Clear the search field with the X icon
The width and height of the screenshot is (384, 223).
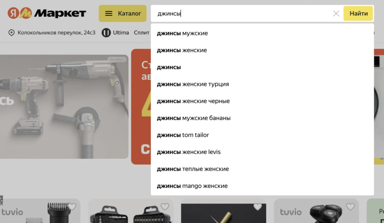click(336, 13)
